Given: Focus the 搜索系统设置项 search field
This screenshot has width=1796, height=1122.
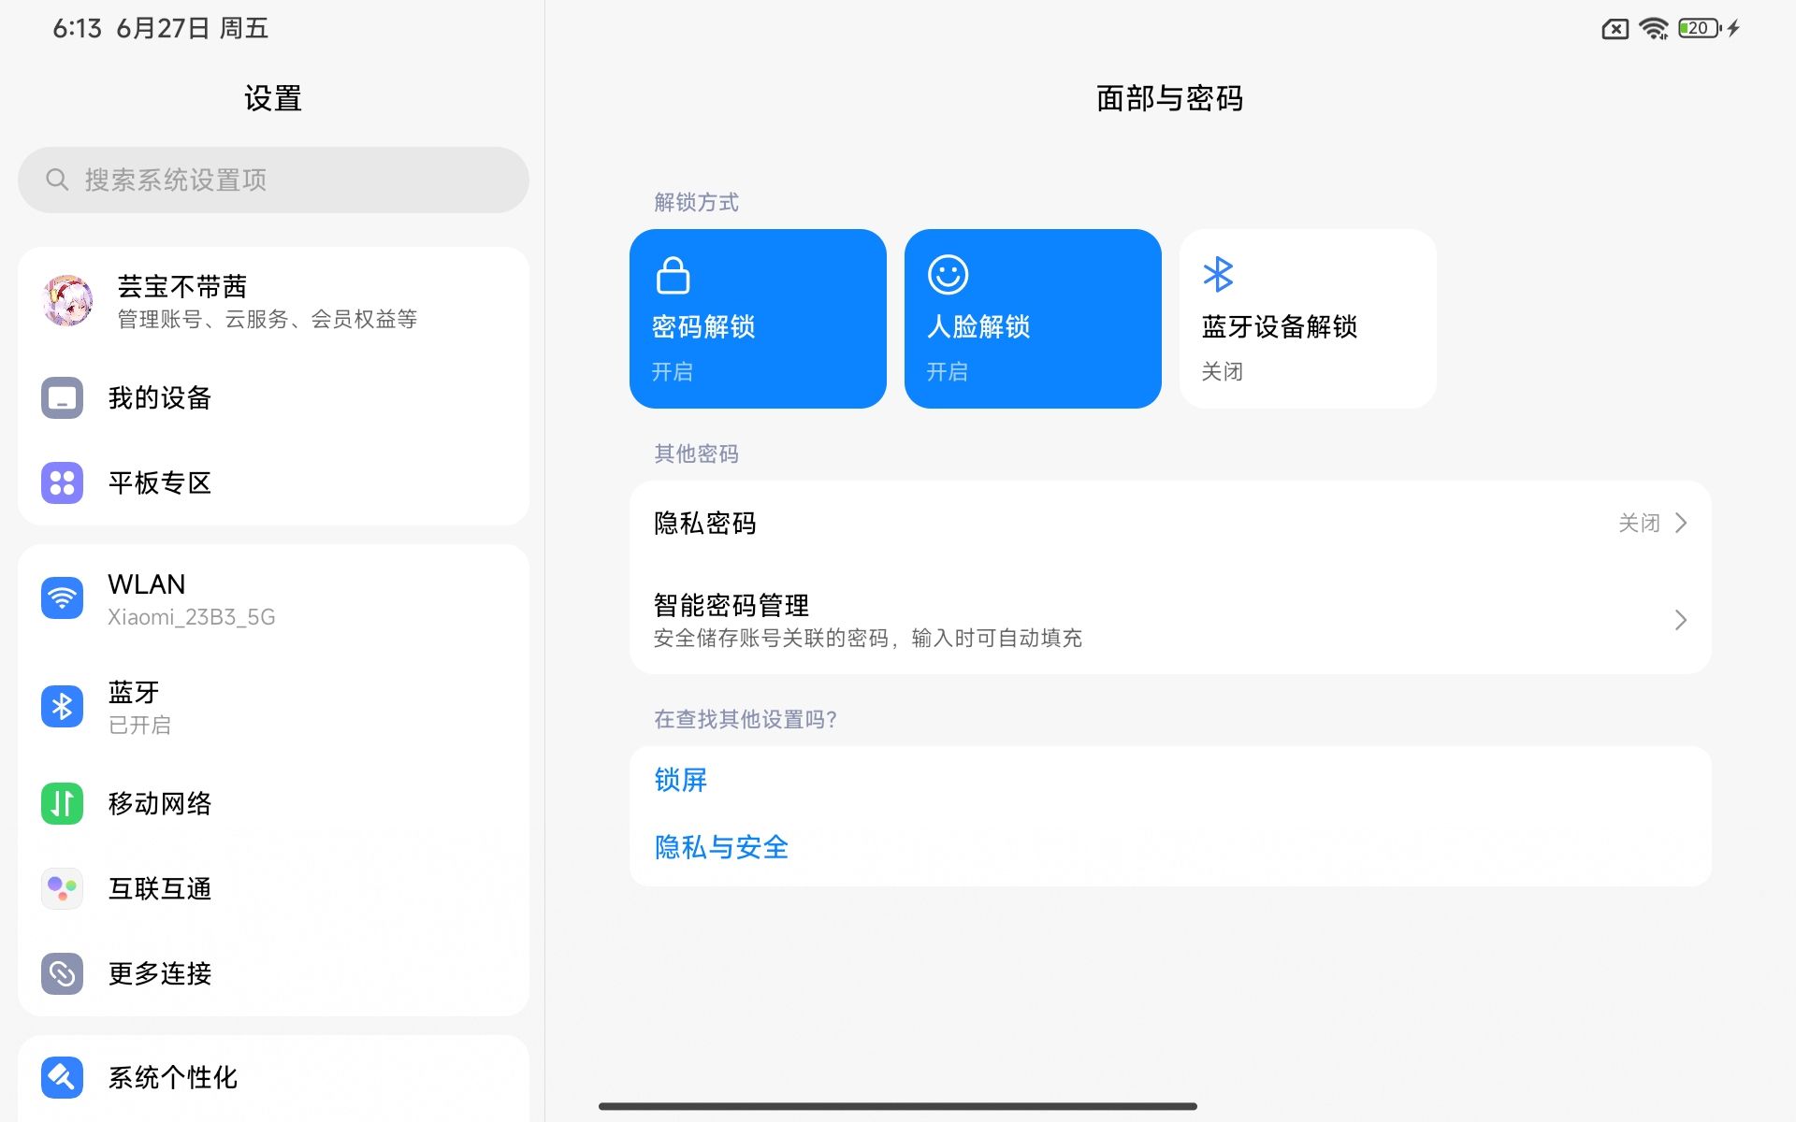Looking at the screenshot, I should pos(273,180).
